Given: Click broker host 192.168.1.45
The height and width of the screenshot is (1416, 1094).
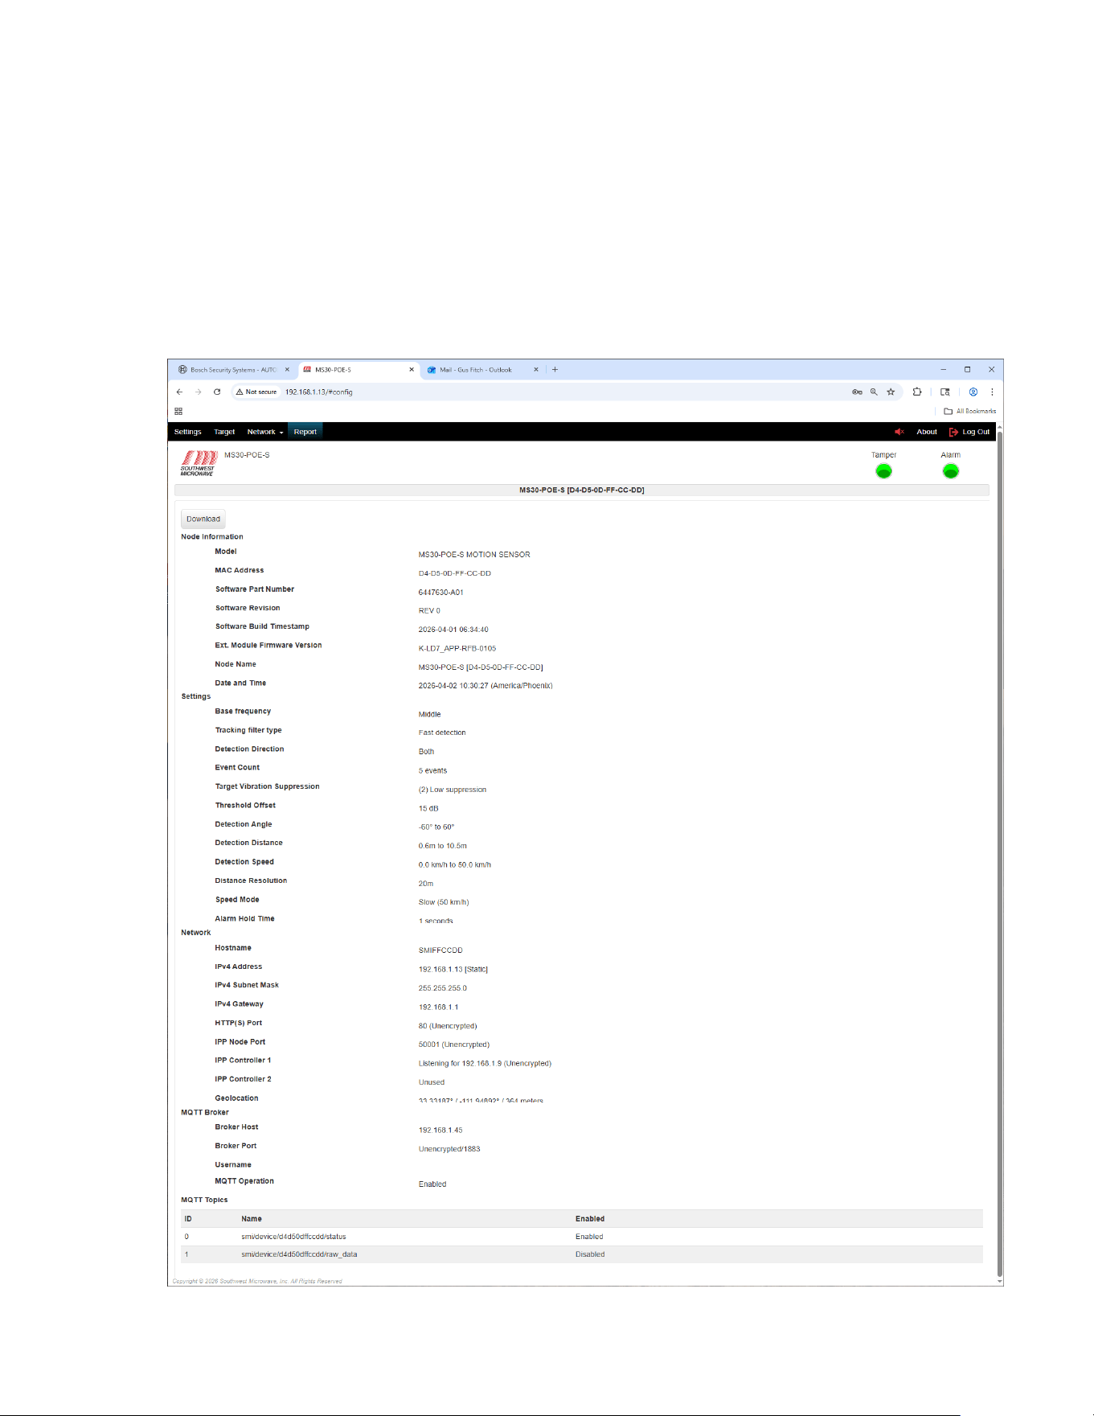Looking at the screenshot, I should (x=440, y=1130).
